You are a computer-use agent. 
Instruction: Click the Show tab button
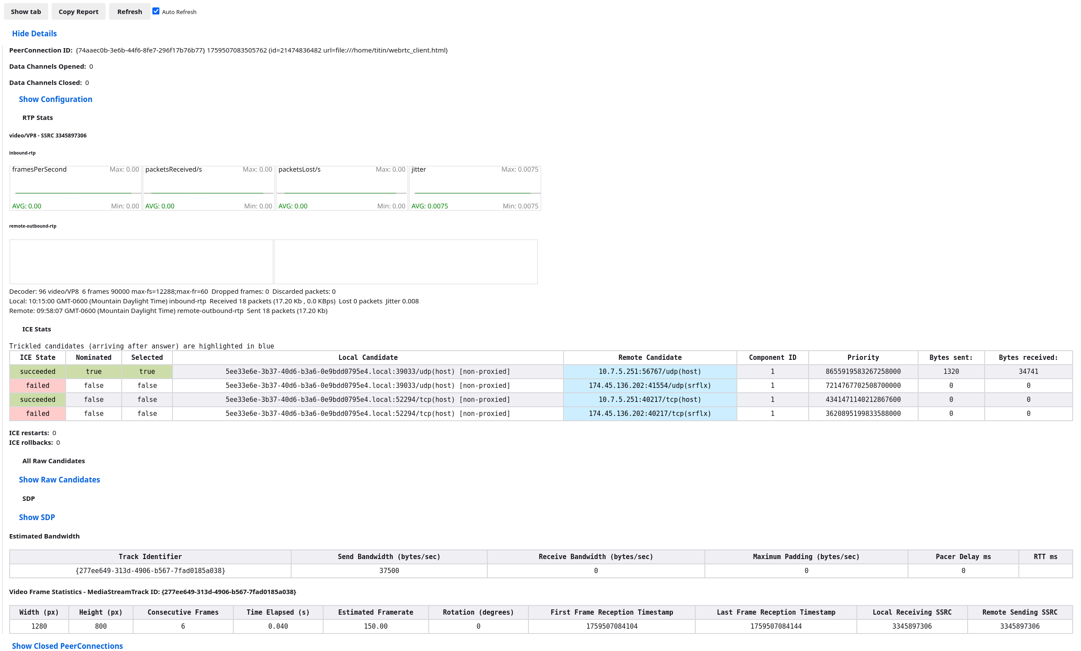coord(25,12)
